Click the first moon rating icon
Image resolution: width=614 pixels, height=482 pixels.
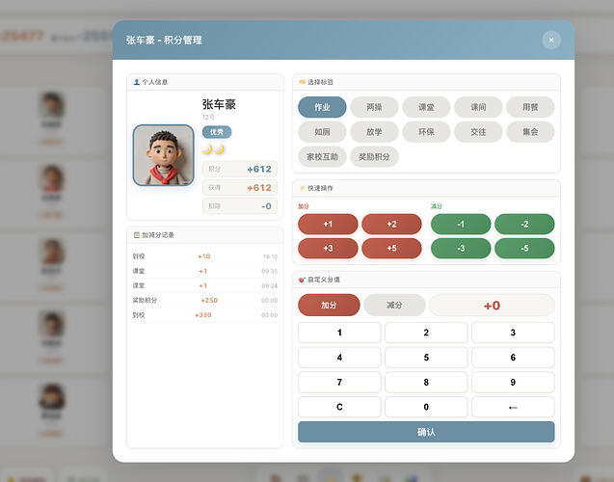pos(207,149)
